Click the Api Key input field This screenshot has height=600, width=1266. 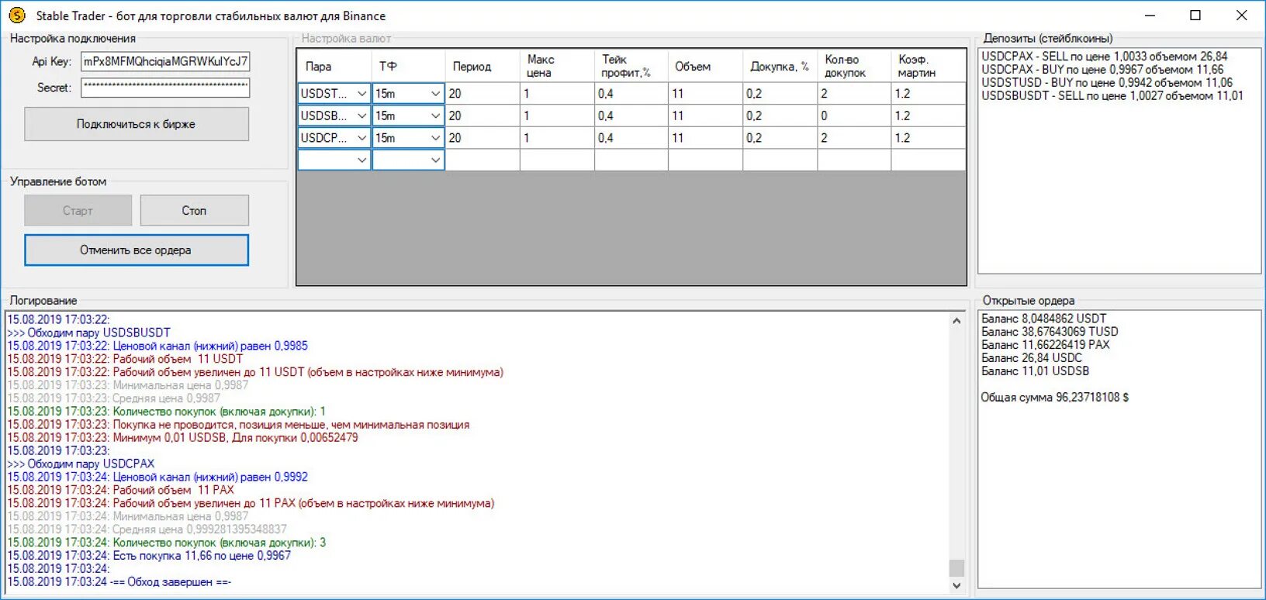[165, 61]
